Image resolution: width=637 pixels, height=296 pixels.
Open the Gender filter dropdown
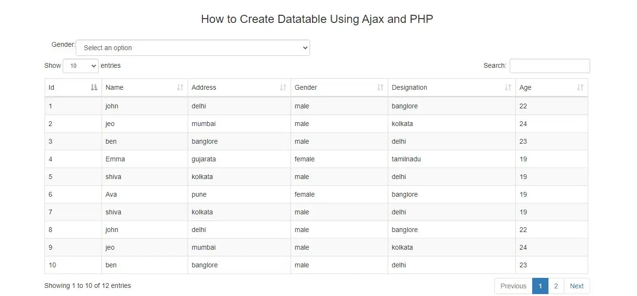point(193,48)
